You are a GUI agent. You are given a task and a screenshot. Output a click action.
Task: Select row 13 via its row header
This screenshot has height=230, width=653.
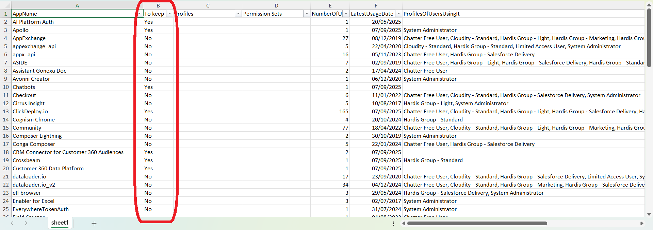point(6,112)
